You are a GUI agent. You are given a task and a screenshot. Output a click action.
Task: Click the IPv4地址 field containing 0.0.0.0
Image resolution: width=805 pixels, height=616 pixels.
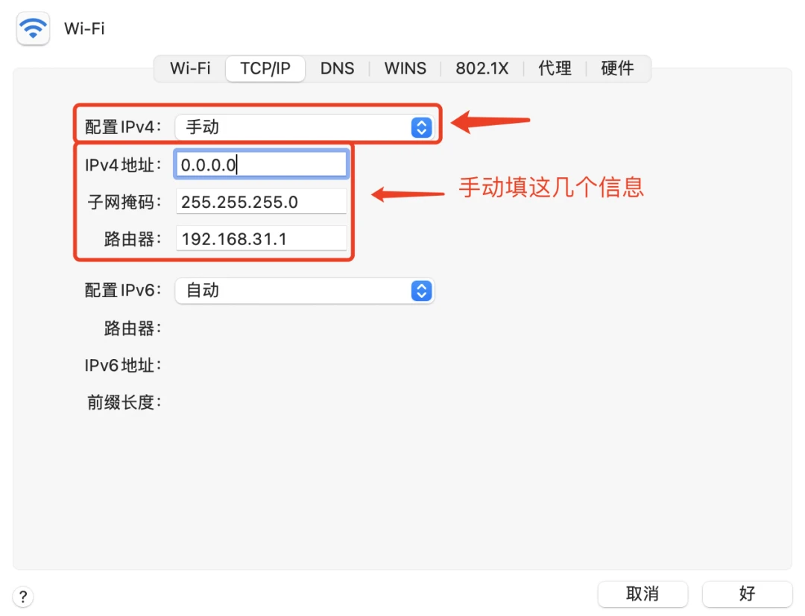pyautogui.click(x=262, y=165)
